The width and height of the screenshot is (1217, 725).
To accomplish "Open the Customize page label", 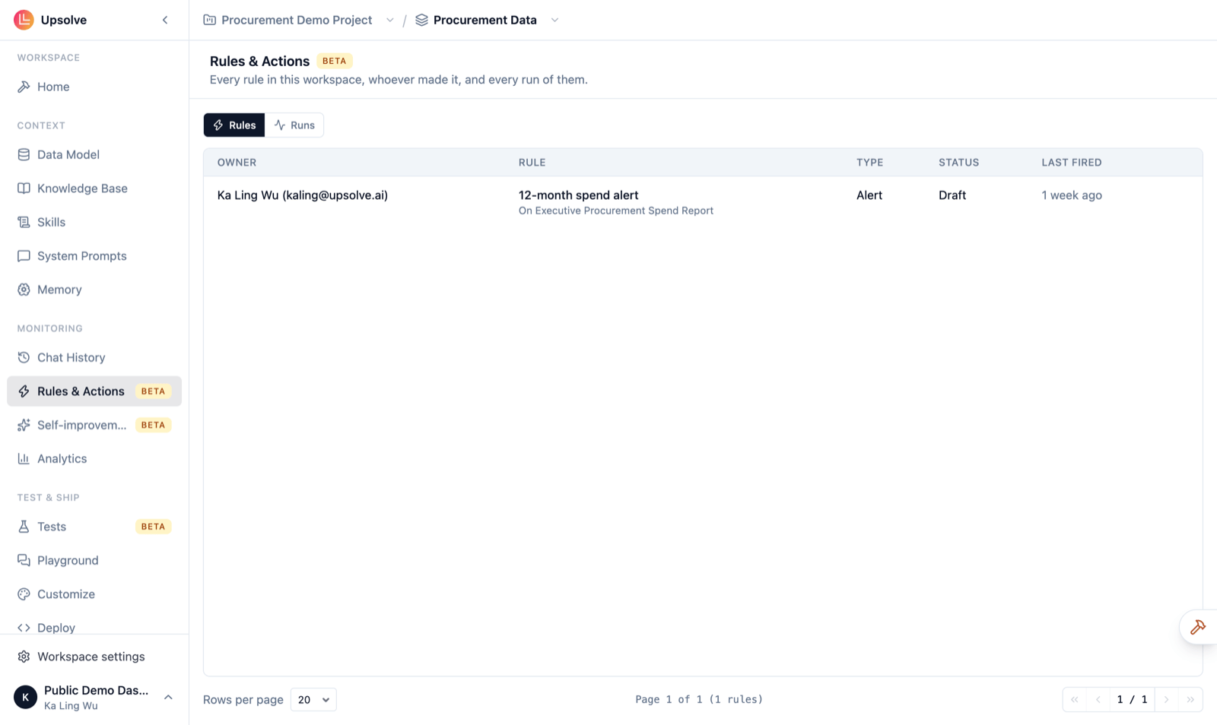I will pyautogui.click(x=66, y=594).
